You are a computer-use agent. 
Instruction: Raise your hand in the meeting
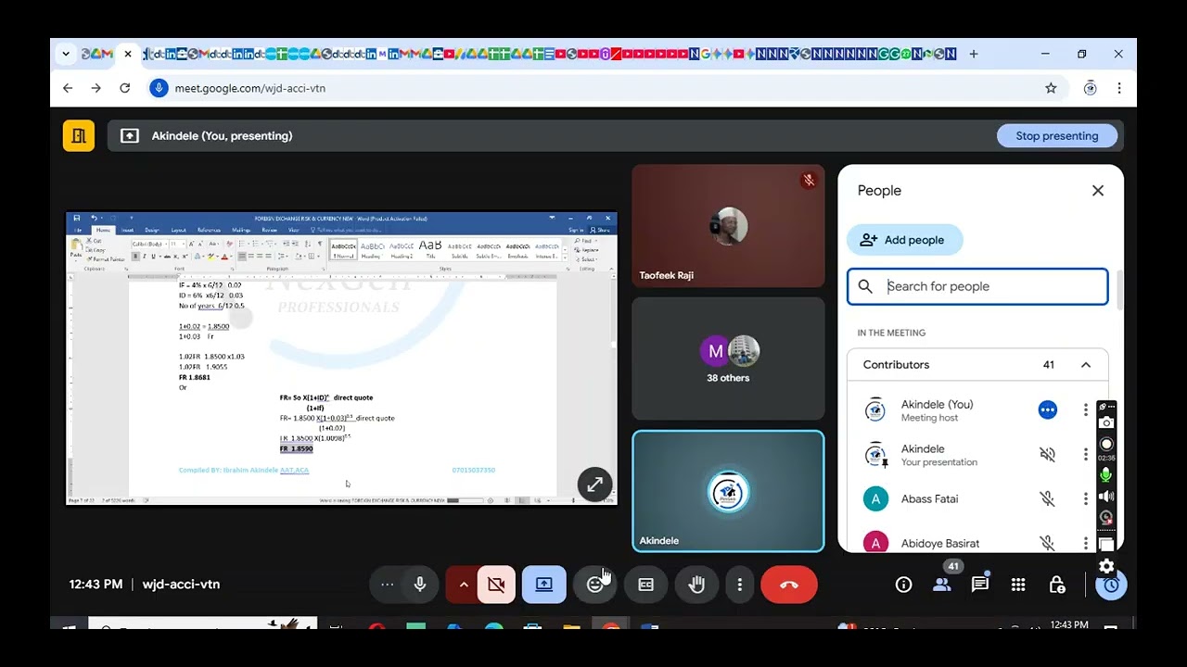coord(696,585)
